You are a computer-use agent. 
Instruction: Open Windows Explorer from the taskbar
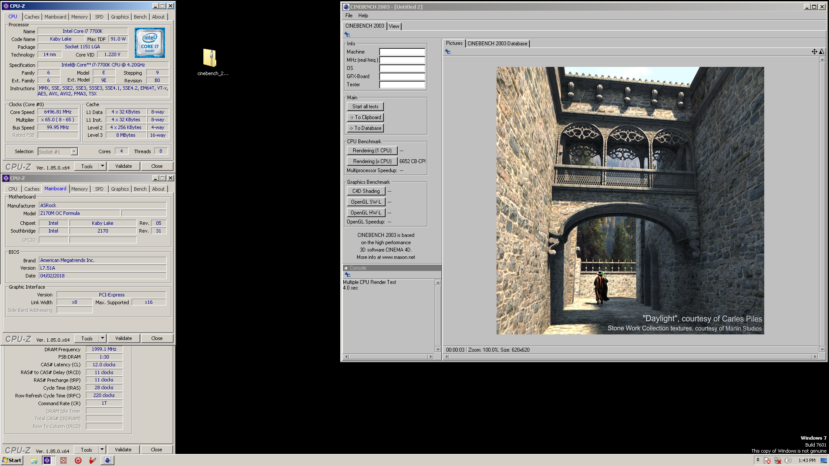(34, 460)
